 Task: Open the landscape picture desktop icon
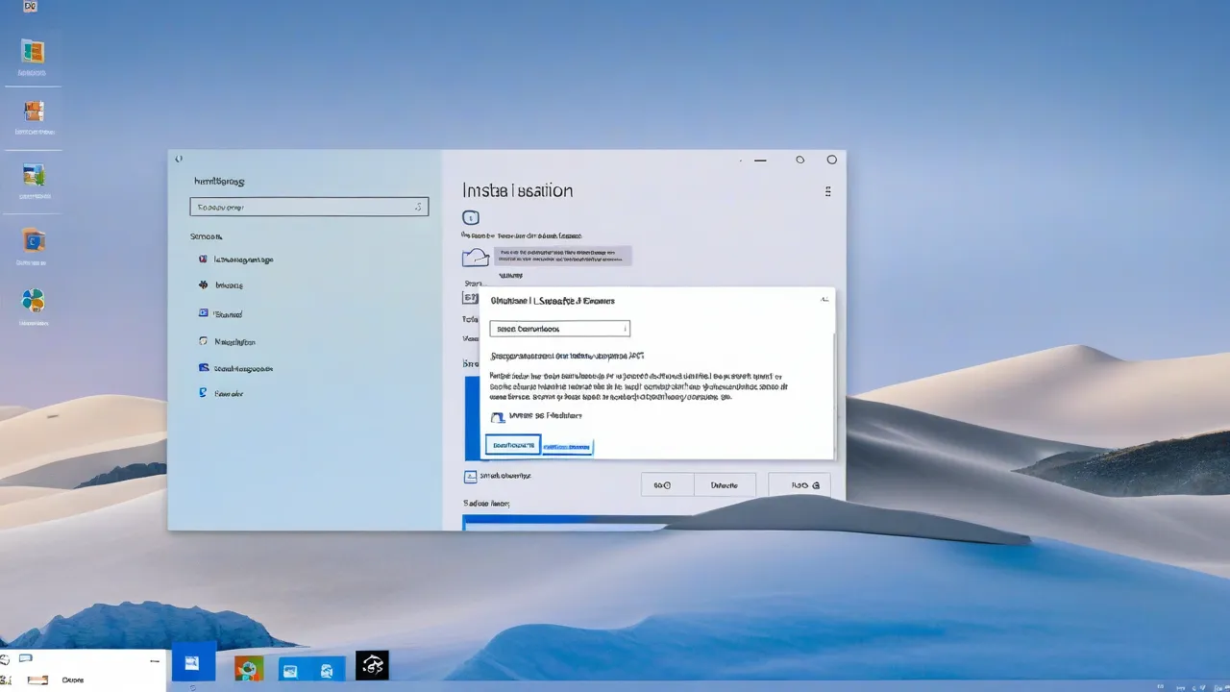coord(34,175)
